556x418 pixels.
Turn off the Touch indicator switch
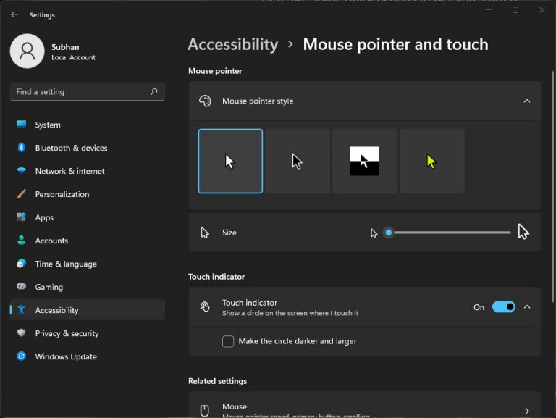click(x=504, y=307)
